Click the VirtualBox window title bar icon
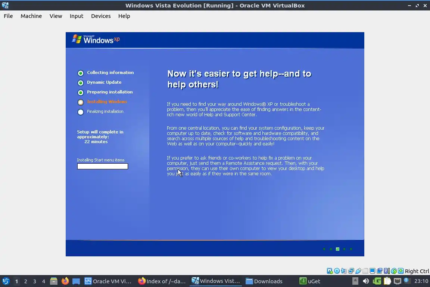This screenshot has width=430, height=287. click(x=5, y=5)
